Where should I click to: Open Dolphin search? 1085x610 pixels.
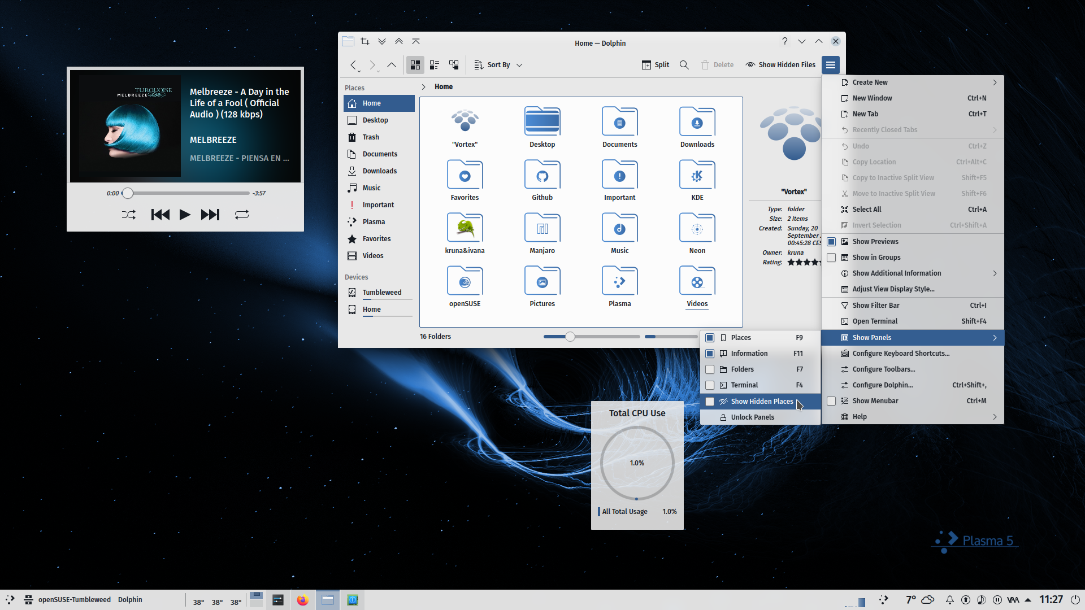pos(684,65)
